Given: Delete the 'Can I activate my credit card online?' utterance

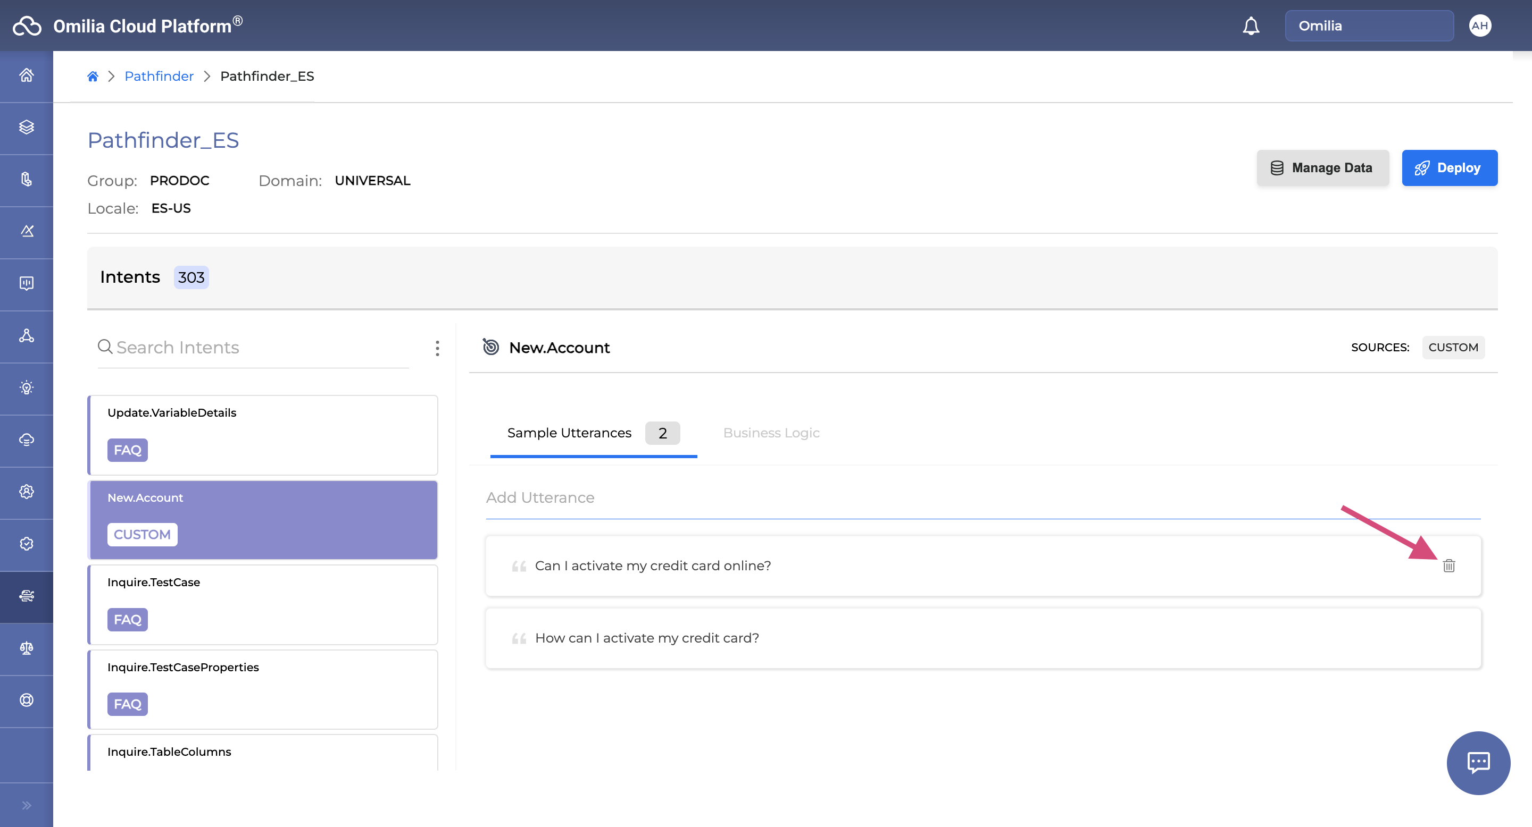Looking at the screenshot, I should [1448, 566].
